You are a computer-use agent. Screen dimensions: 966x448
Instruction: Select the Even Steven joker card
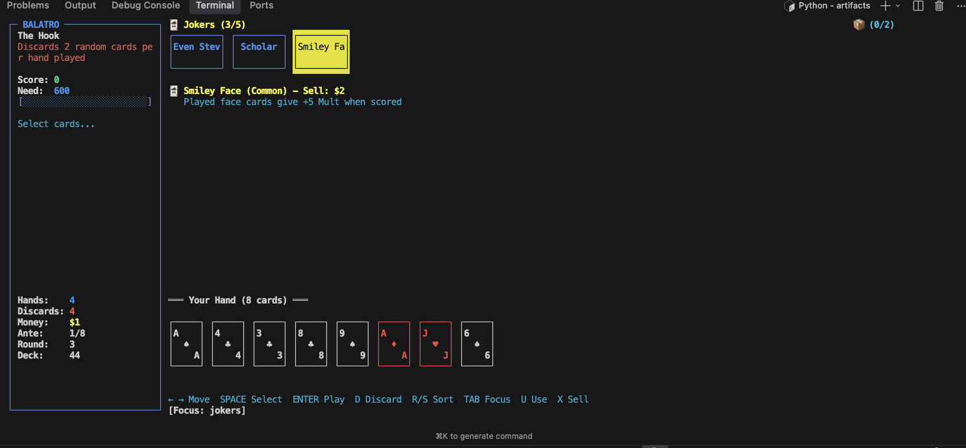197,52
